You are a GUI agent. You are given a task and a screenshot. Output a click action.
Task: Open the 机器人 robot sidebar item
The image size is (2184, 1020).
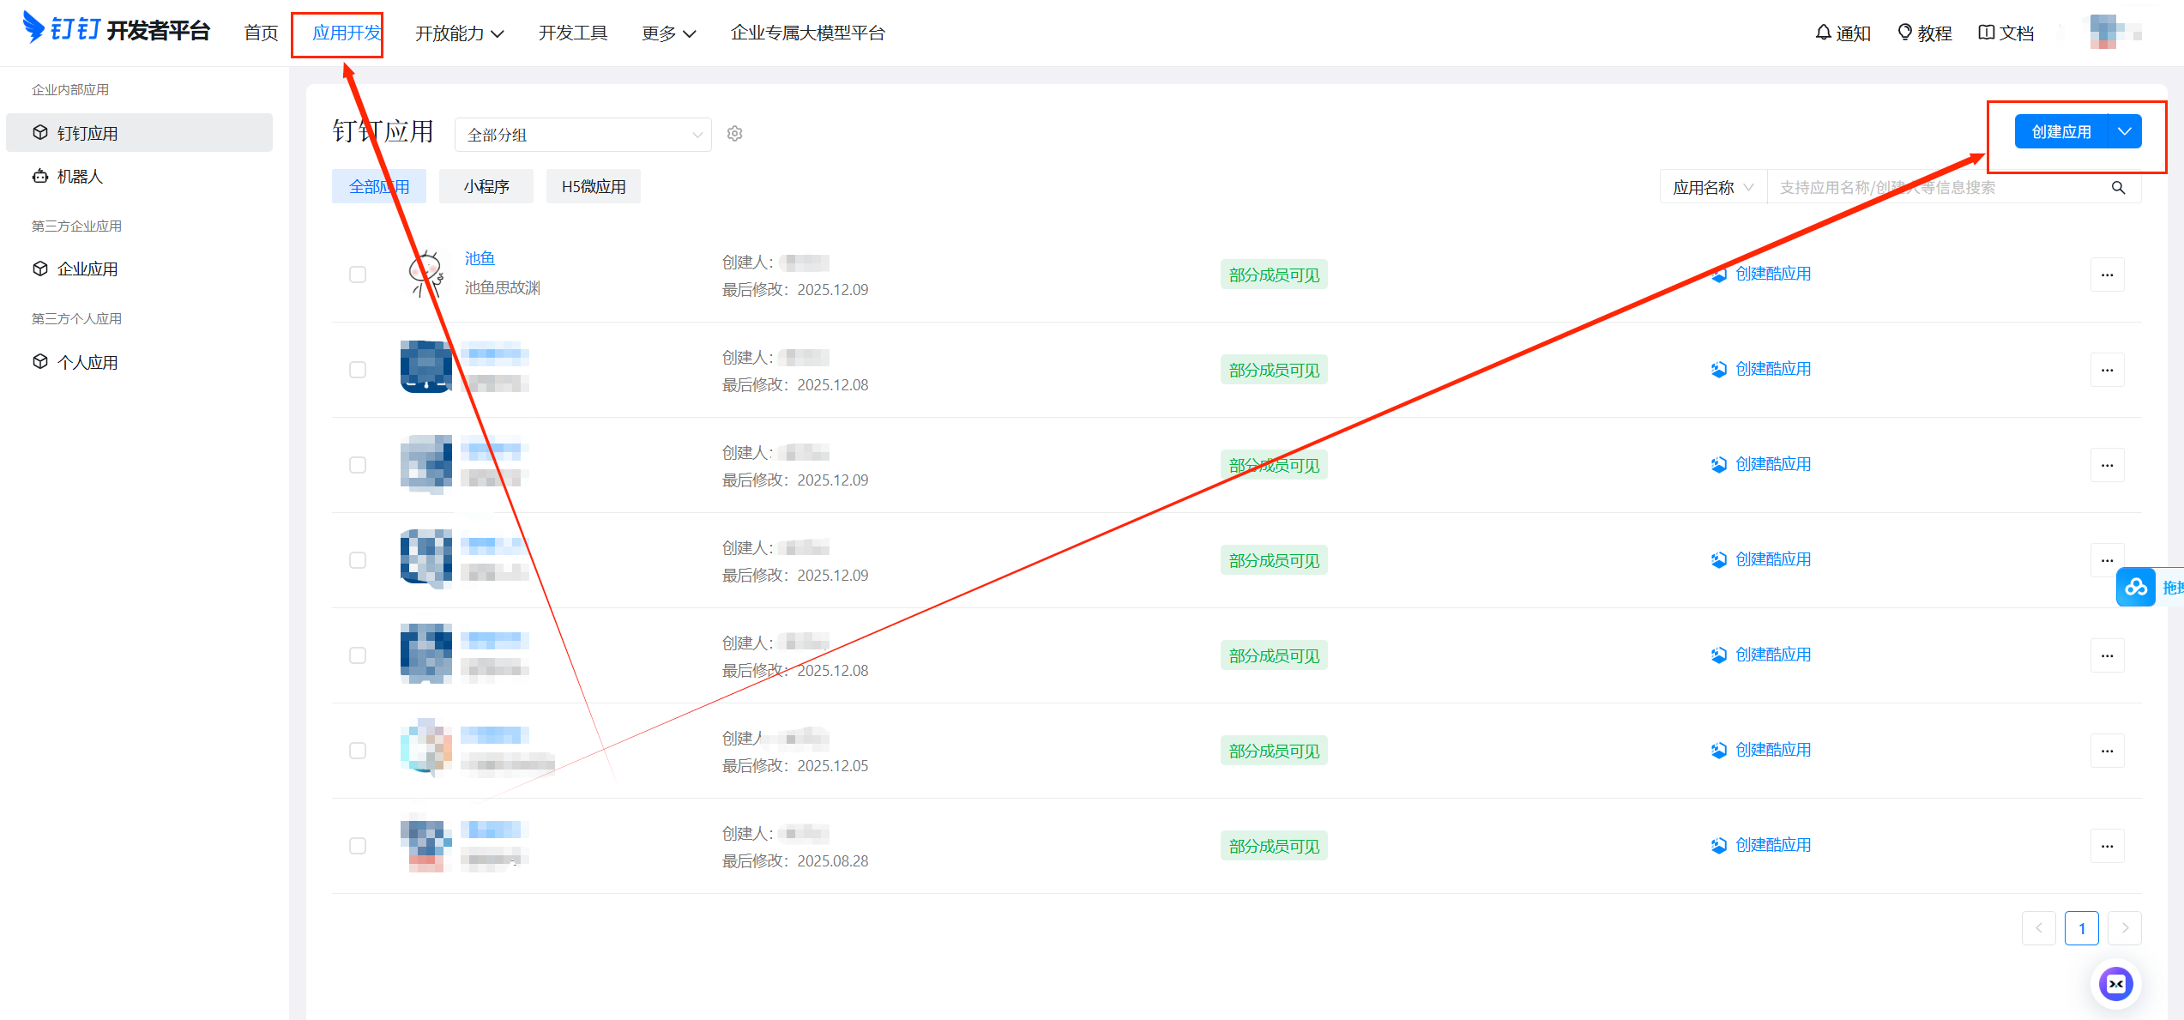[79, 177]
